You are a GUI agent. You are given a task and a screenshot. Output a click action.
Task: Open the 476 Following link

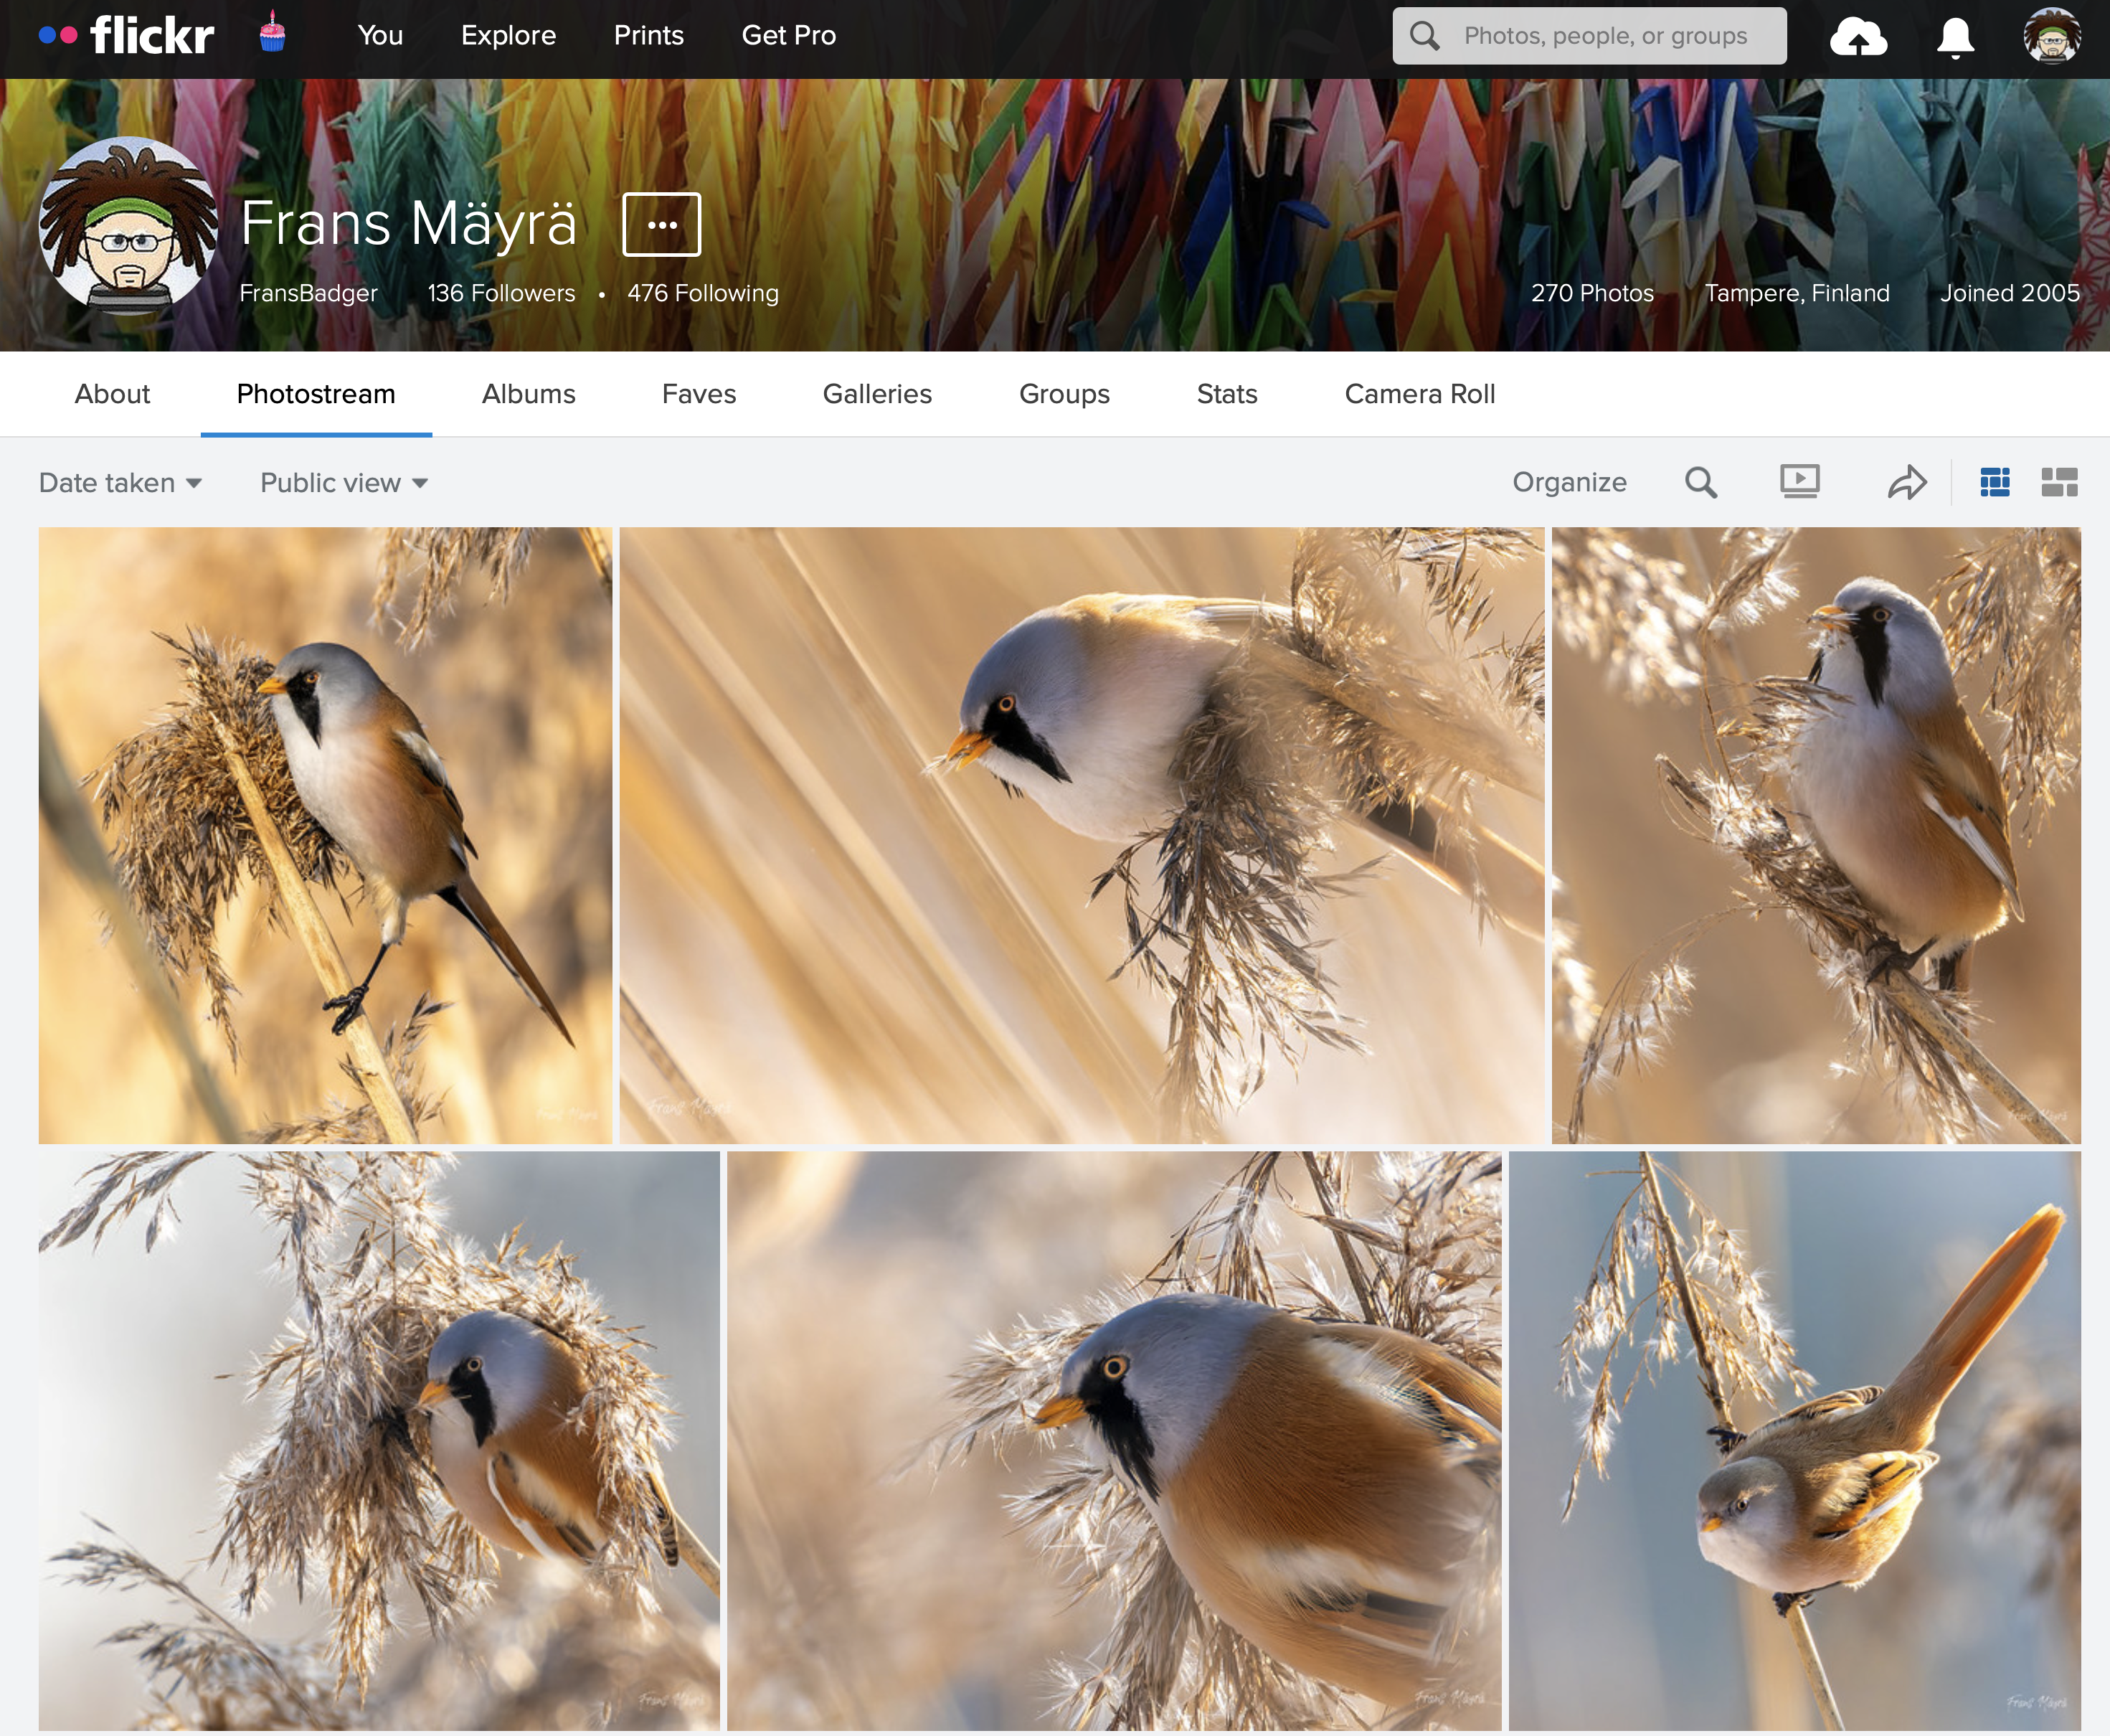tap(701, 293)
